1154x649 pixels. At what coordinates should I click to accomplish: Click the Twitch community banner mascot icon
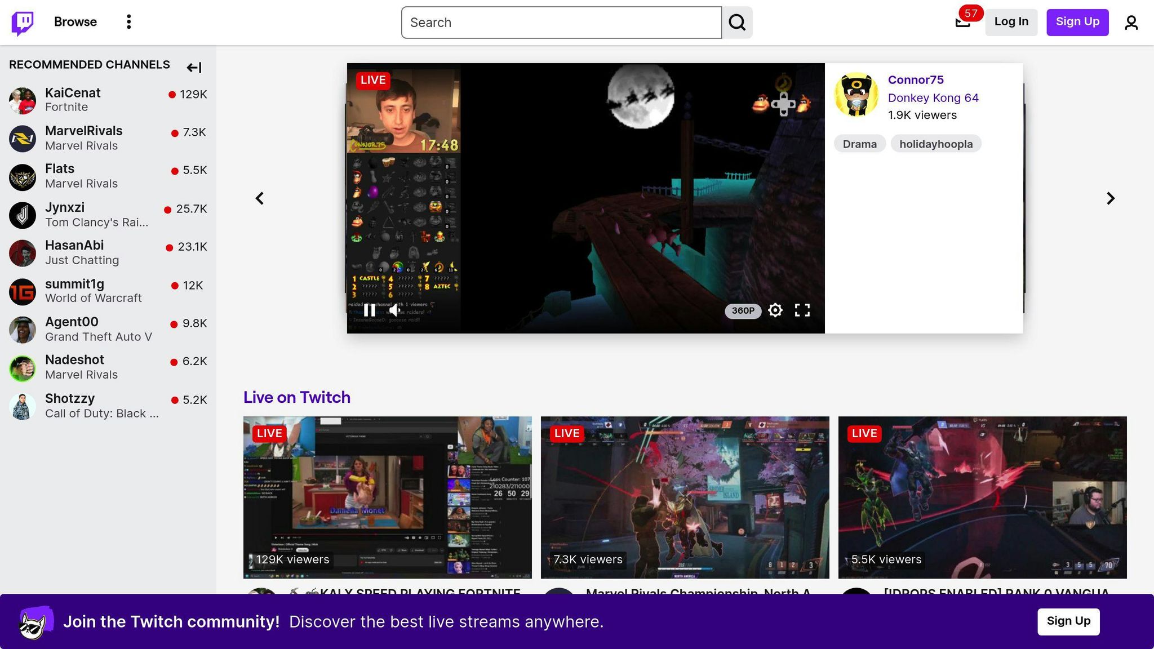click(x=37, y=622)
